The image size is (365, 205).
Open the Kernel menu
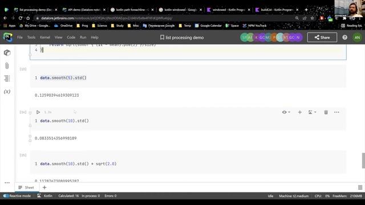pyautogui.click(x=45, y=37)
